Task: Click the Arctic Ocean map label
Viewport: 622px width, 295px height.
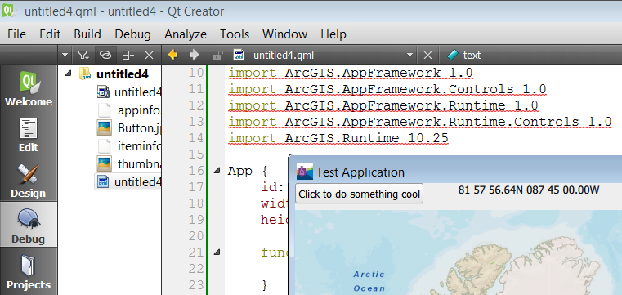Action: (369, 281)
